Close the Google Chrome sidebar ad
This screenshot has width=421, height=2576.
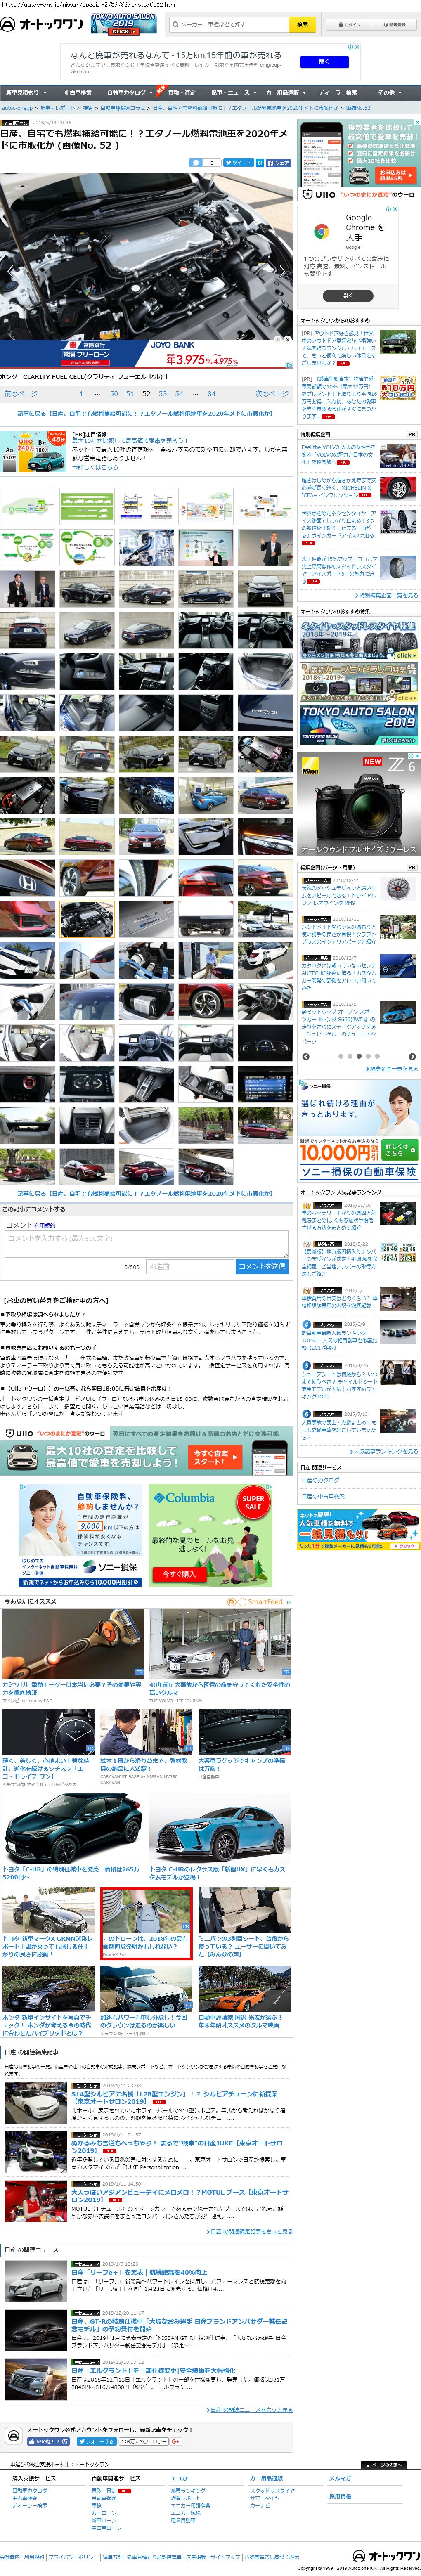pyautogui.click(x=394, y=209)
